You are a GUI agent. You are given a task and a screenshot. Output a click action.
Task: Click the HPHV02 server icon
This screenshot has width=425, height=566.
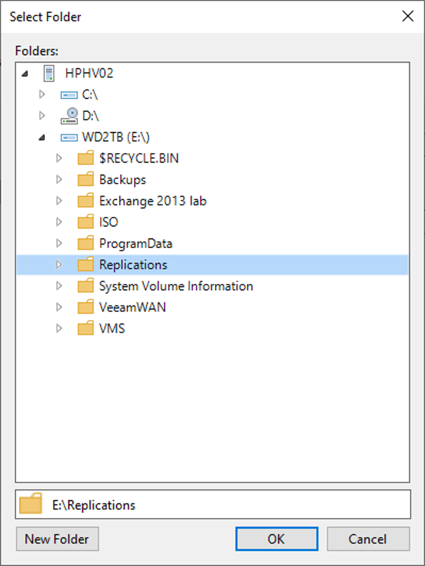coord(48,73)
